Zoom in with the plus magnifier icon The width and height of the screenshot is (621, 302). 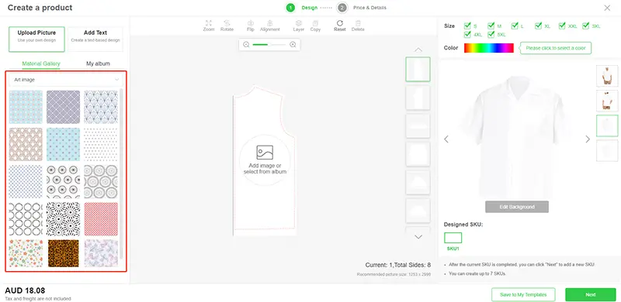tap(293, 45)
